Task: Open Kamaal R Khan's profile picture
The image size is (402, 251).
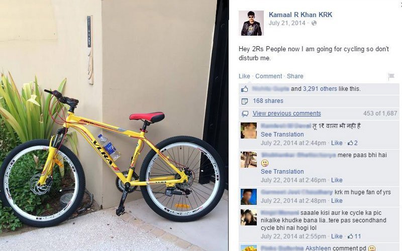Action: (251, 23)
